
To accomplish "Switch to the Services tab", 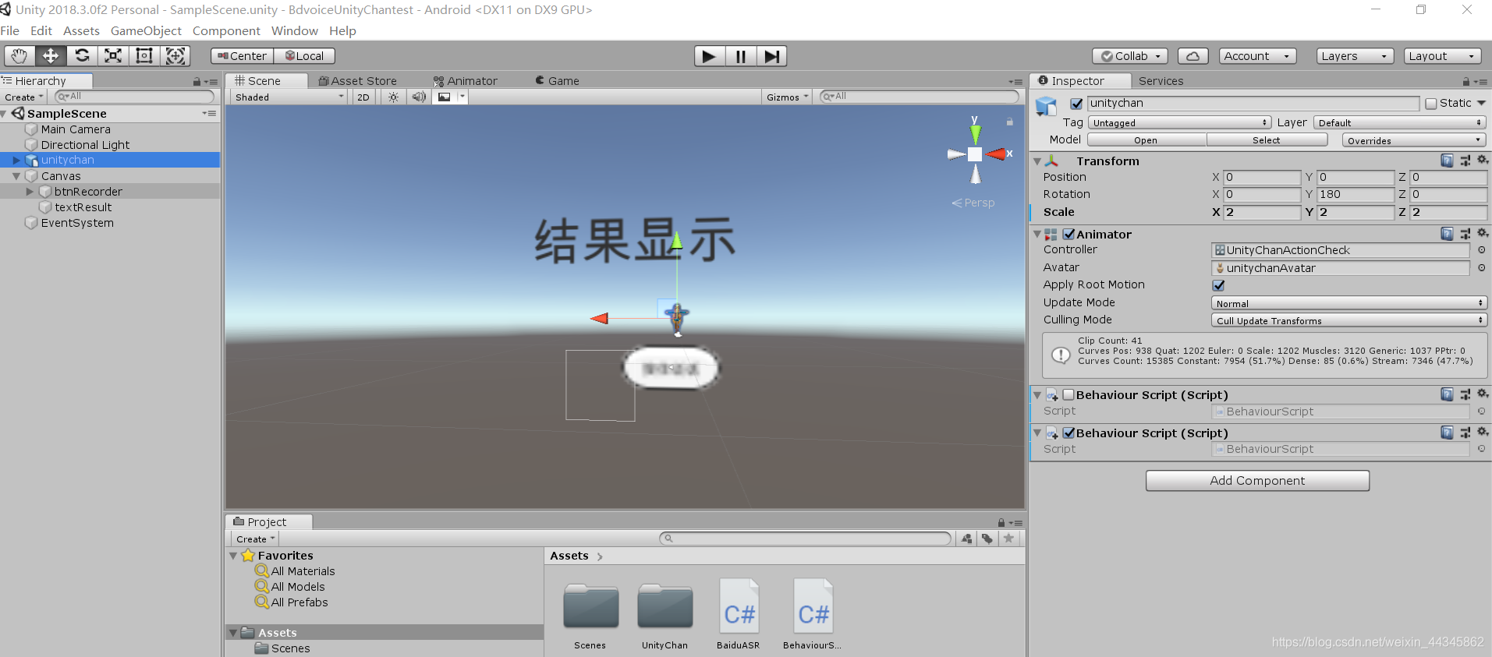I will [1161, 81].
